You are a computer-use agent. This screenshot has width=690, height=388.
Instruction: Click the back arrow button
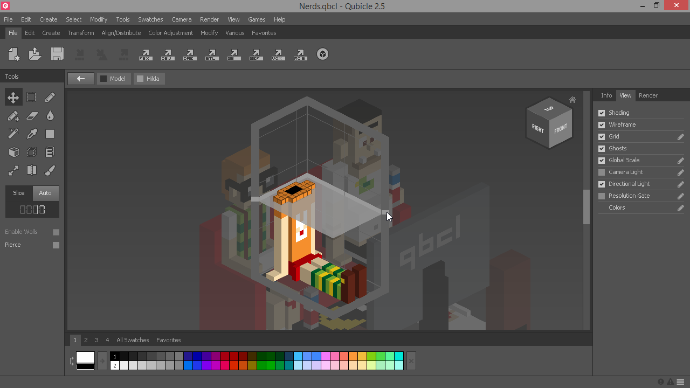81,79
